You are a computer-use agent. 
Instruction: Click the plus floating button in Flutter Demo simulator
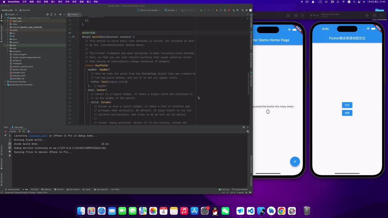295,161
